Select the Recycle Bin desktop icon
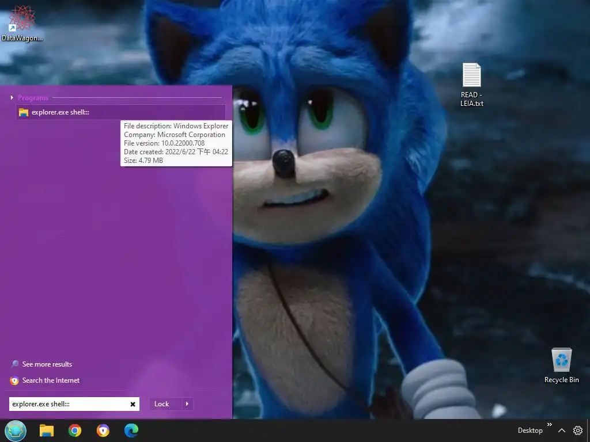590x442 pixels. (x=561, y=365)
